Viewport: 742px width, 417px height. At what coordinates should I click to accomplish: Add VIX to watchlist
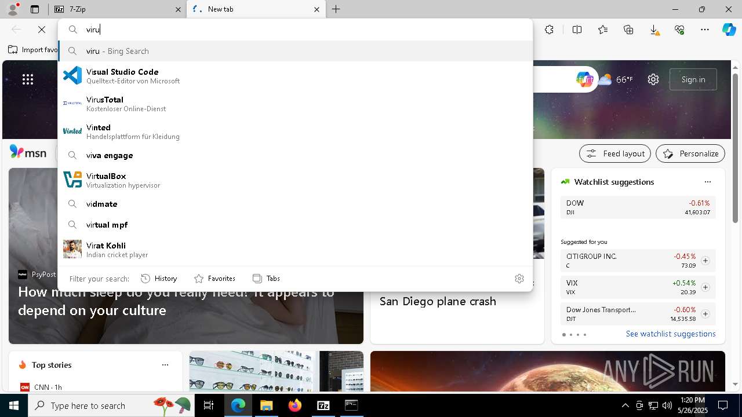pyautogui.click(x=705, y=287)
